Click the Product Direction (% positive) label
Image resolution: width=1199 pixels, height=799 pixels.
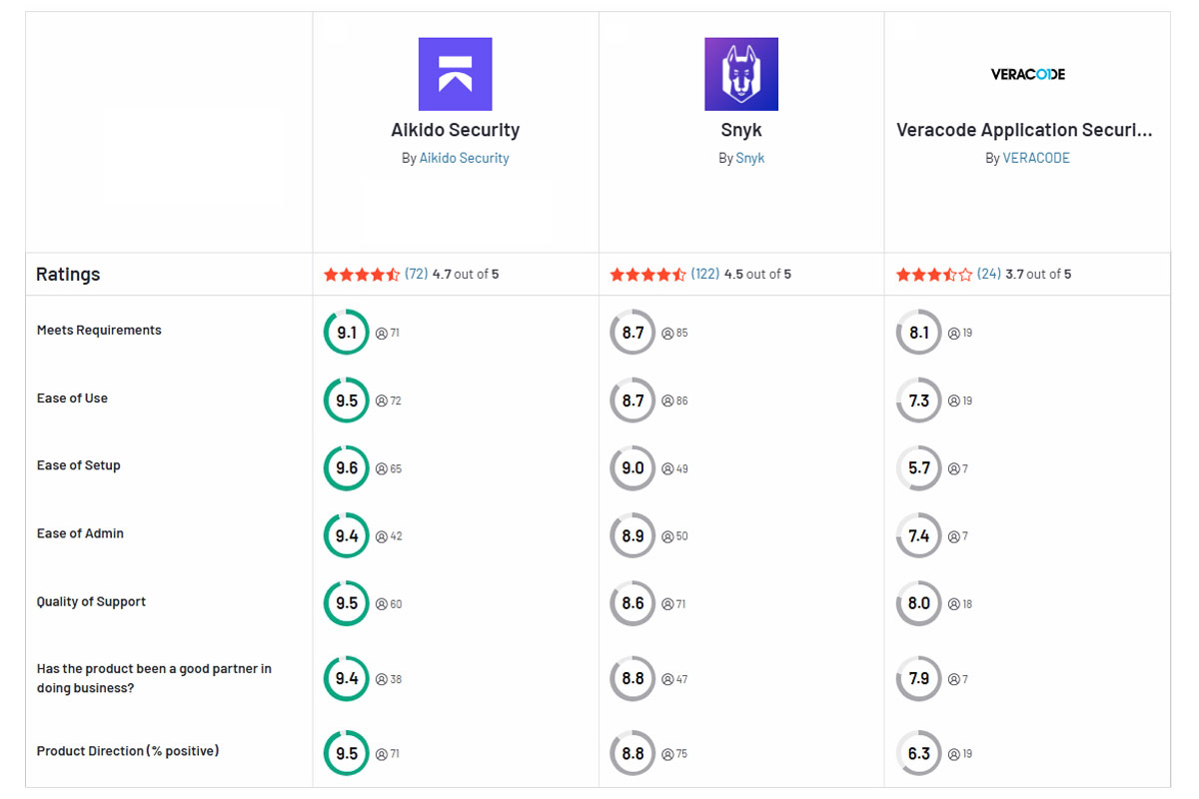[128, 751]
